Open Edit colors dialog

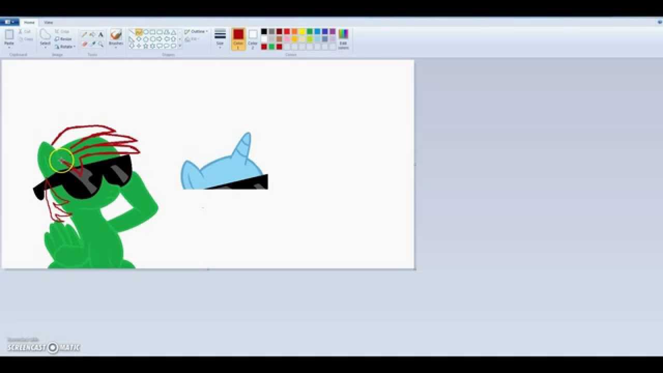pos(343,38)
